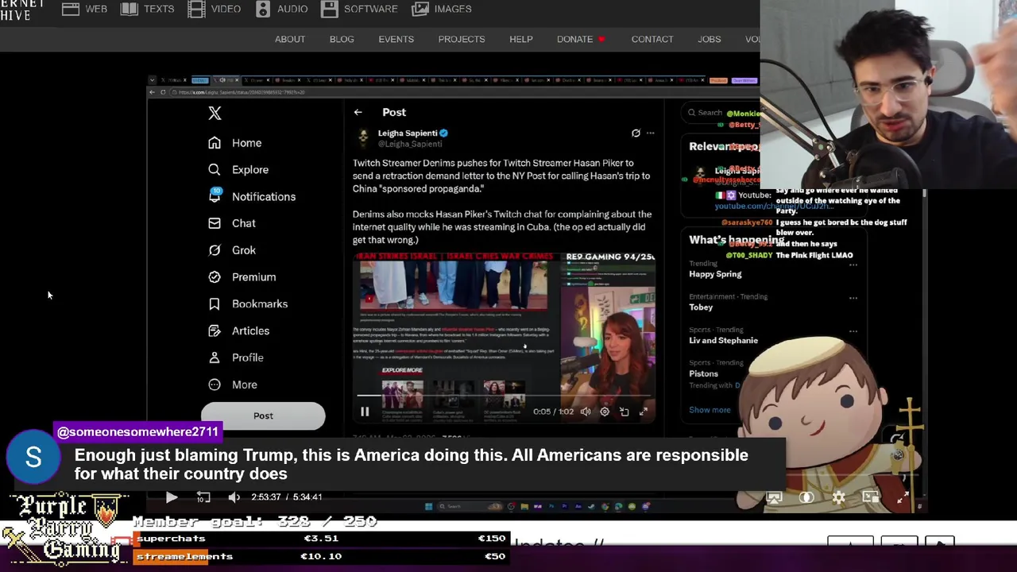Open options menu for Happy Spring trend
The width and height of the screenshot is (1017, 572).
point(853,265)
